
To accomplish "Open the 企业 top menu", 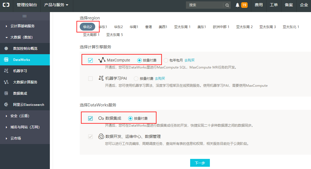I will click(x=304, y=5).
